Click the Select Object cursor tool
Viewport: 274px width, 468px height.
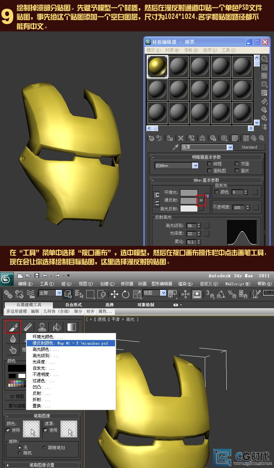(68, 294)
